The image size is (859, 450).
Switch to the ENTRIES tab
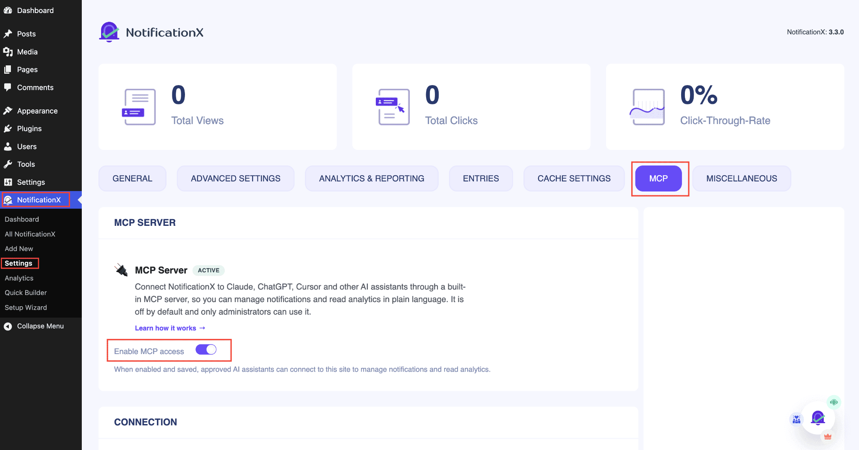[x=481, y=178]
